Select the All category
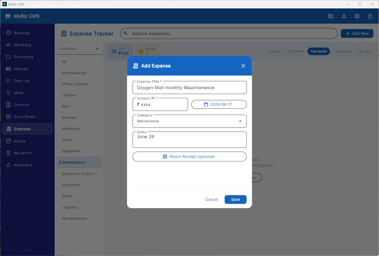 point(79,62)
